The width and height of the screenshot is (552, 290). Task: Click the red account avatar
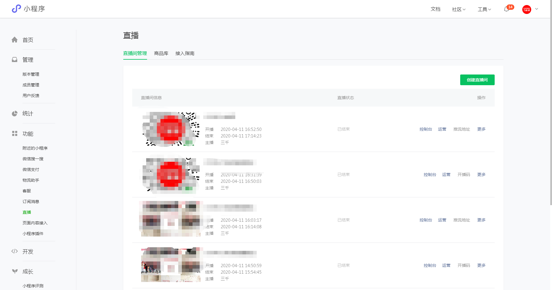pos(527,9)
